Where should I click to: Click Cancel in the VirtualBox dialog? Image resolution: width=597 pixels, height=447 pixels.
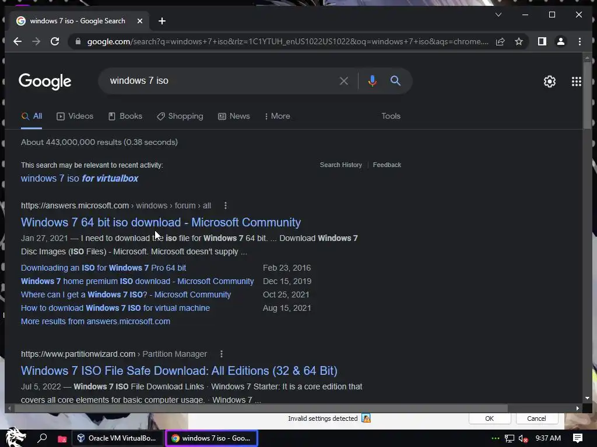pos(536,418)
